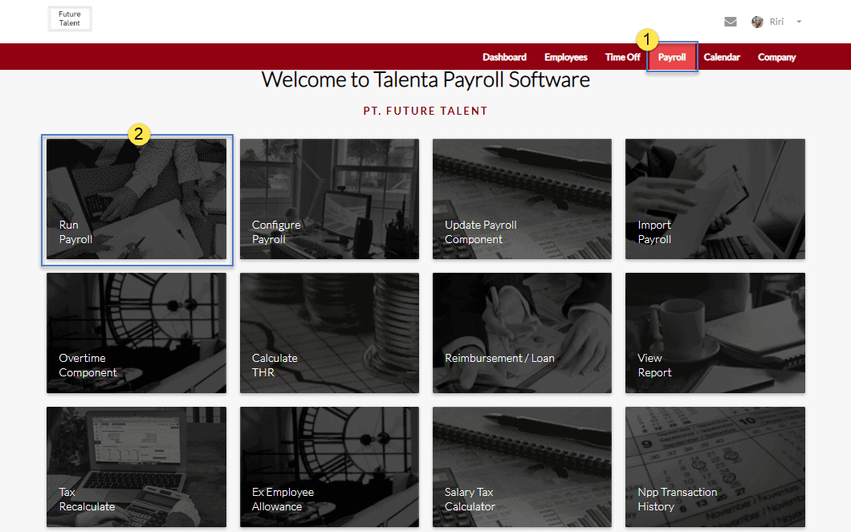
Task: Click the Welcome to Talenta Payroll Software heading
Action: 425,79
